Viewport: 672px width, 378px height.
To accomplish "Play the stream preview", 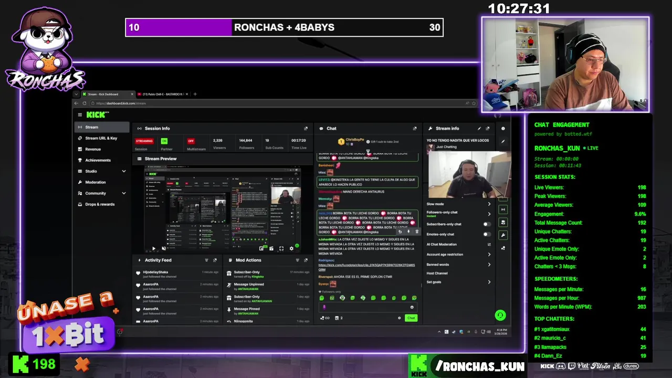I will point(154,248).
